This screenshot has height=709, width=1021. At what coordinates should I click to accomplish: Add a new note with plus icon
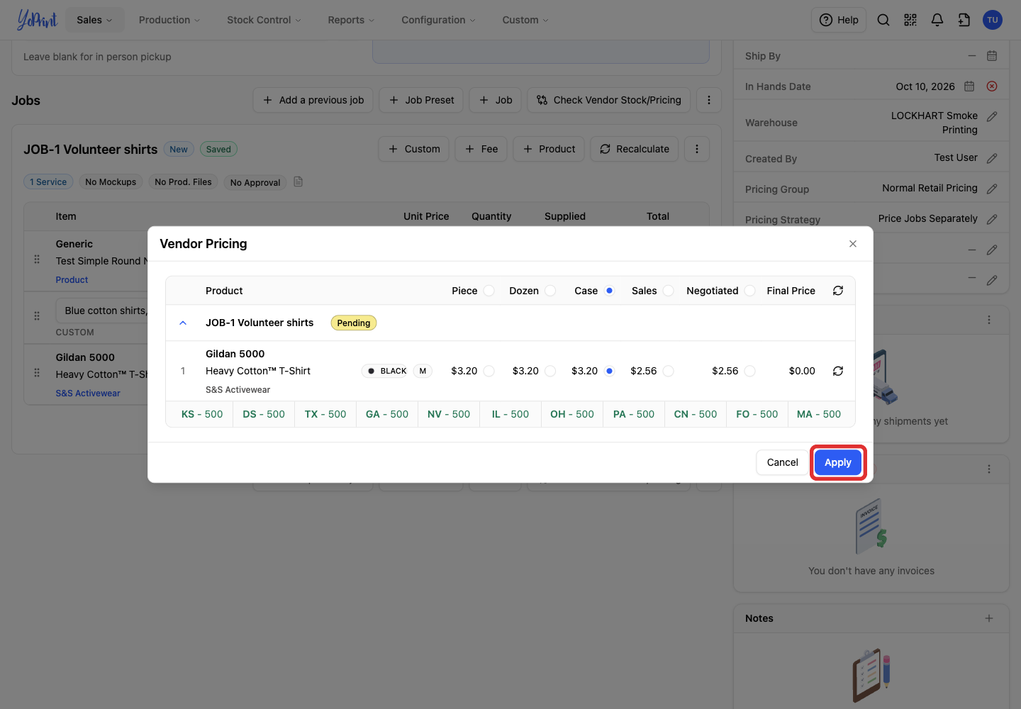tap(989, 618)
